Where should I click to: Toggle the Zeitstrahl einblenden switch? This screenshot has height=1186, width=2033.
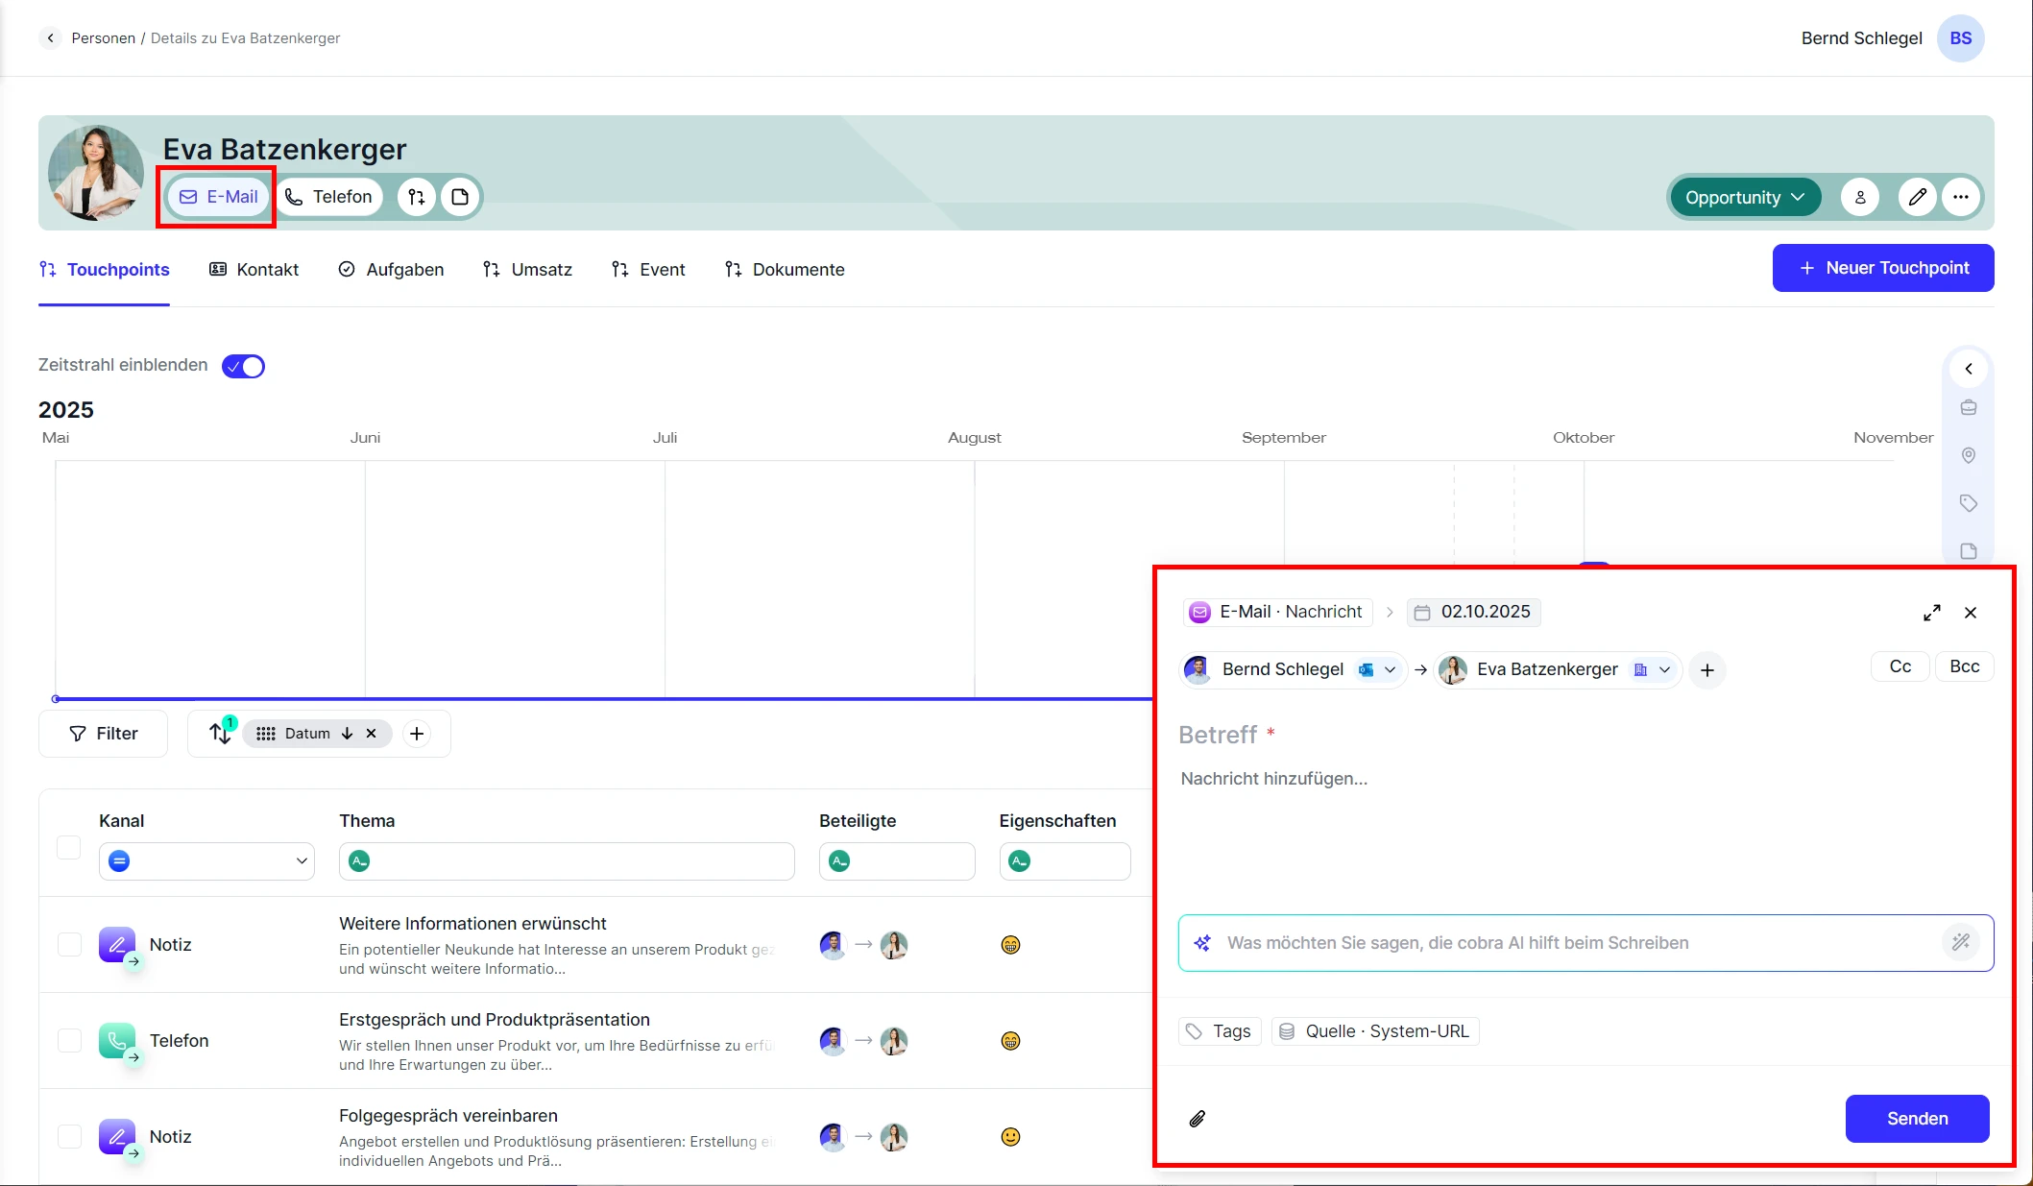point(243,366)
